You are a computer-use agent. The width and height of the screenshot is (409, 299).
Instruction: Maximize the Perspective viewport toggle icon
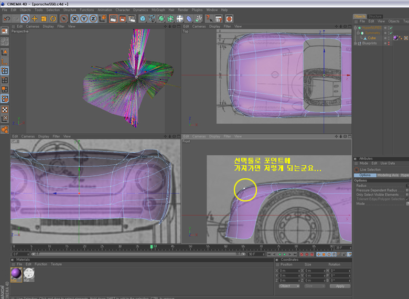(179, 26)
